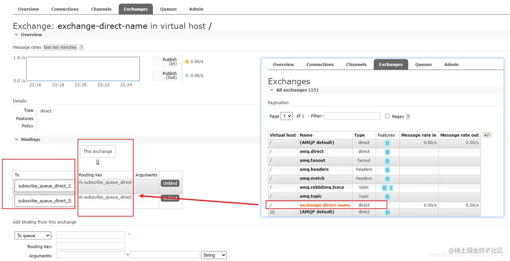
Task: Open the amq.match exchange
Action: click(312, 178)
